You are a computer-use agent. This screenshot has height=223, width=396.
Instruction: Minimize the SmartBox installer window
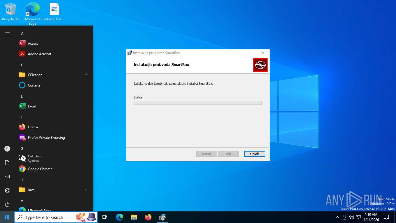236,53
